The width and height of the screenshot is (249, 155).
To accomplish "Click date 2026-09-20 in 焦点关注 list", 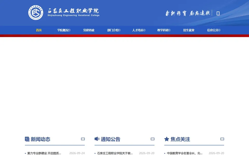I will pyautogui.click(x=216, y=153).
